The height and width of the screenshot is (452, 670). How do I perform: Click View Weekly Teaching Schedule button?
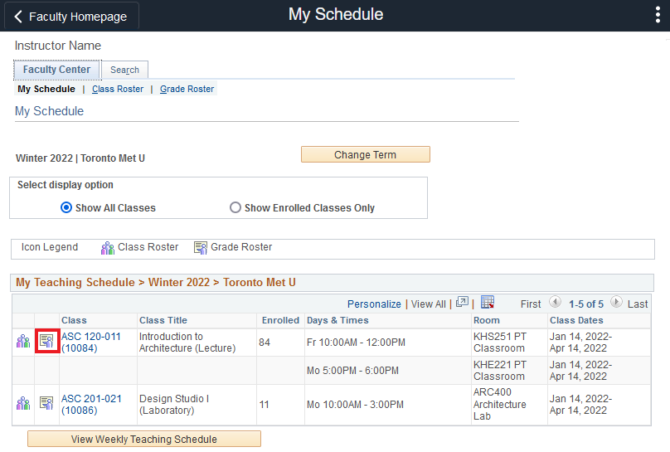click(144, 440)
